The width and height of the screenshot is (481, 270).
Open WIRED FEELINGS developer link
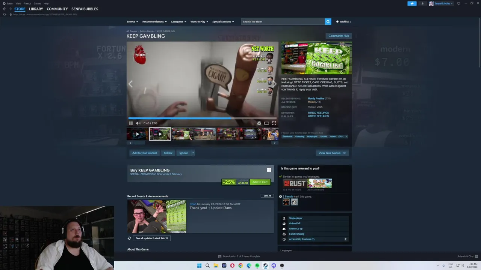point(318,112)
